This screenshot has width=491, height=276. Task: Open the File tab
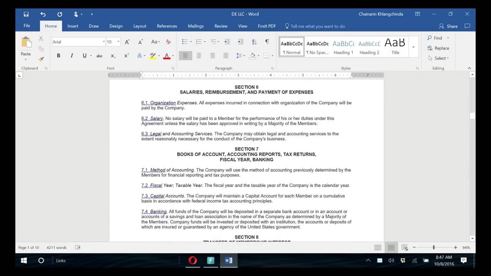(x=27, y=26)
